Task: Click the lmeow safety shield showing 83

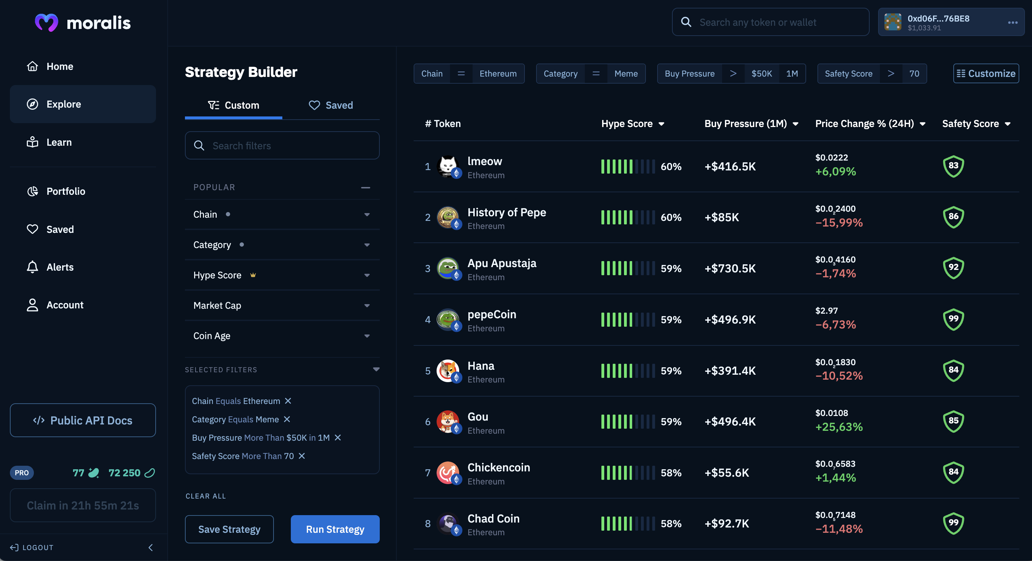Action: point(954,166)
